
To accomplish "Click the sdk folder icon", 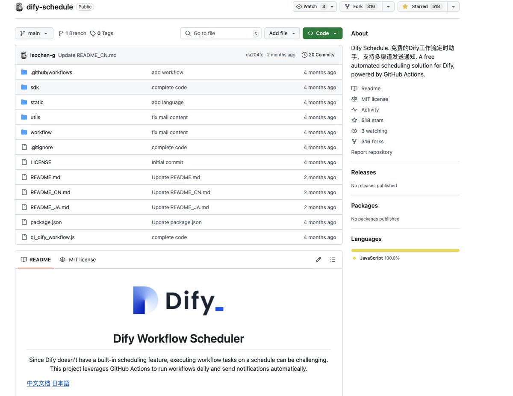I will click(24, 87).
